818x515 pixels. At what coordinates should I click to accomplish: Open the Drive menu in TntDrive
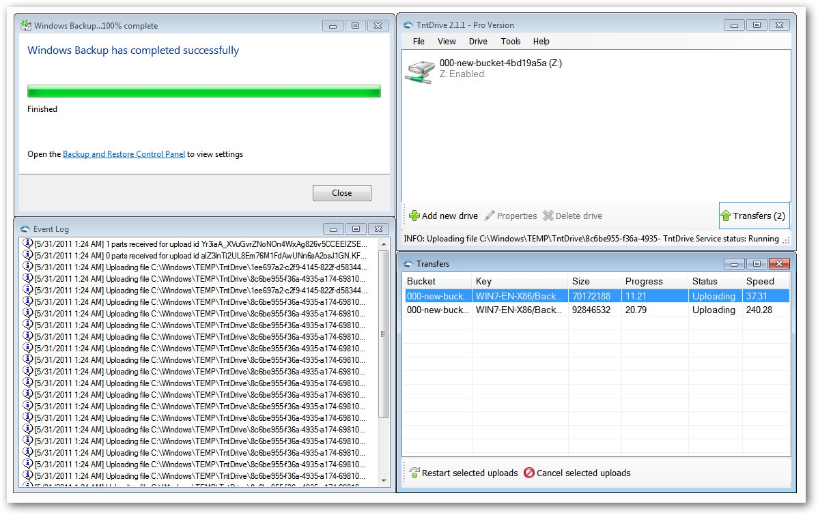pyautogui.click(x=478, y=41)
